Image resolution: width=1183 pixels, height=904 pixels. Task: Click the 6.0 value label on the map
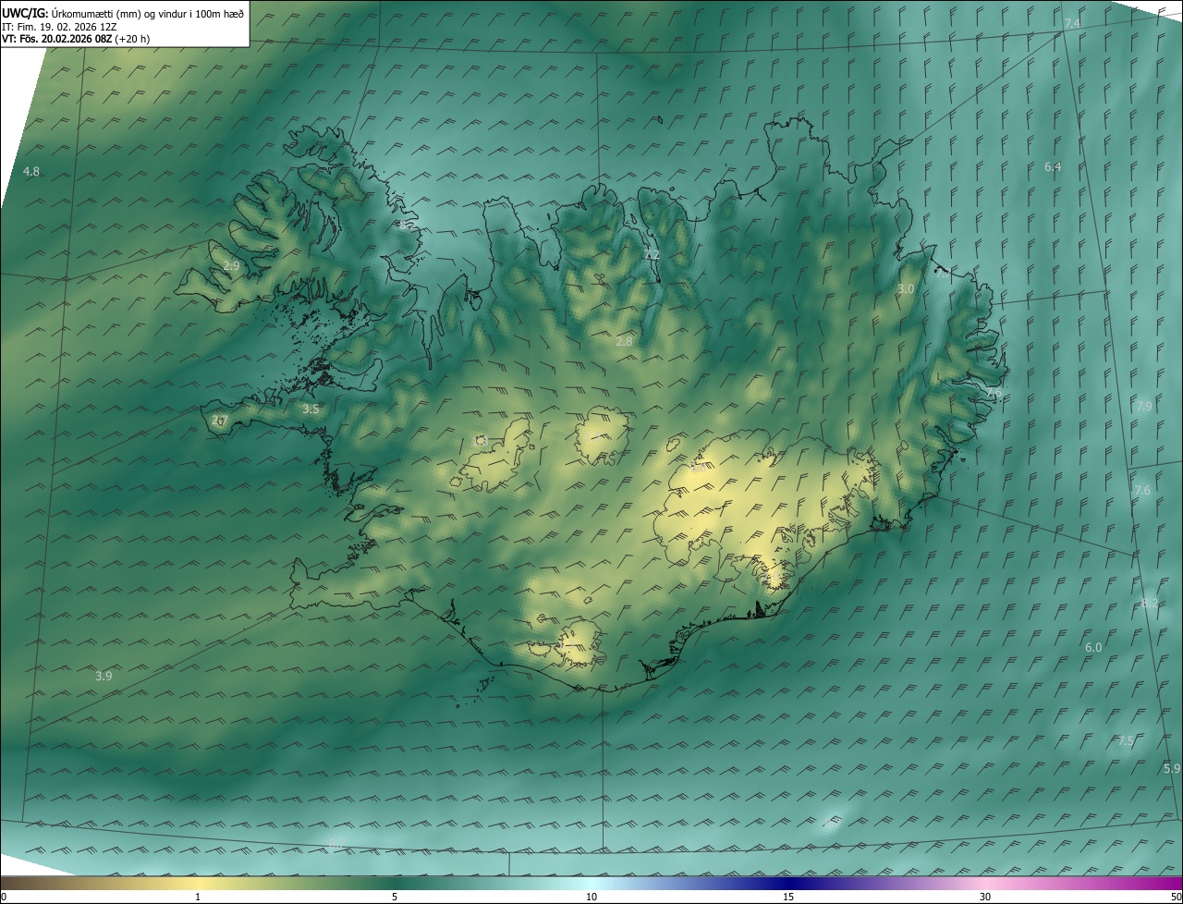pyautogui.click(x=1093, y=648)
